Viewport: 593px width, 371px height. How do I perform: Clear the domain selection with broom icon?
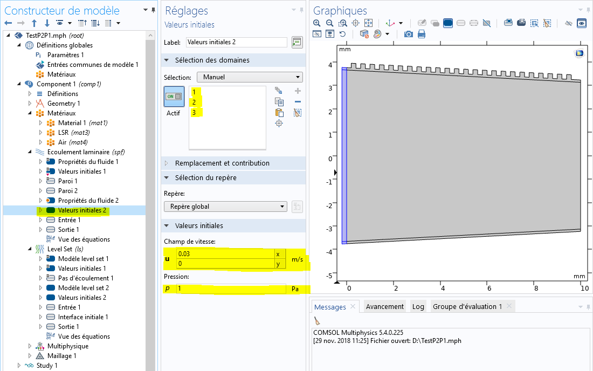[298, 113]
